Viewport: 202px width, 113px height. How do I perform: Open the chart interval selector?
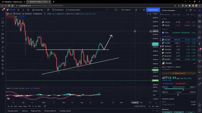[x=23, y=10]
